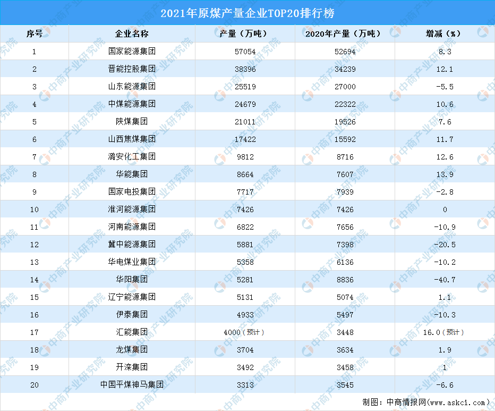The image size is (495, 411).
Task: Click 2020 production value '8836'
Action: [x=345, y=280]
